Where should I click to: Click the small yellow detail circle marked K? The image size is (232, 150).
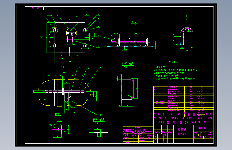55,30
